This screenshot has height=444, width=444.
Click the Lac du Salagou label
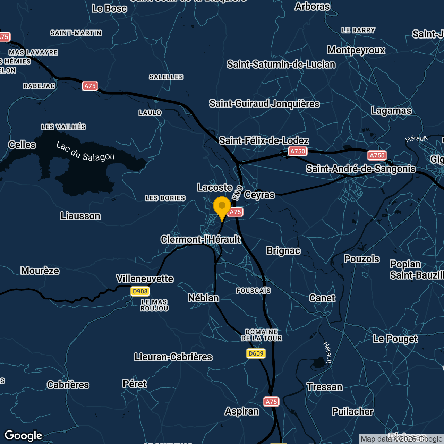point(85,151)
